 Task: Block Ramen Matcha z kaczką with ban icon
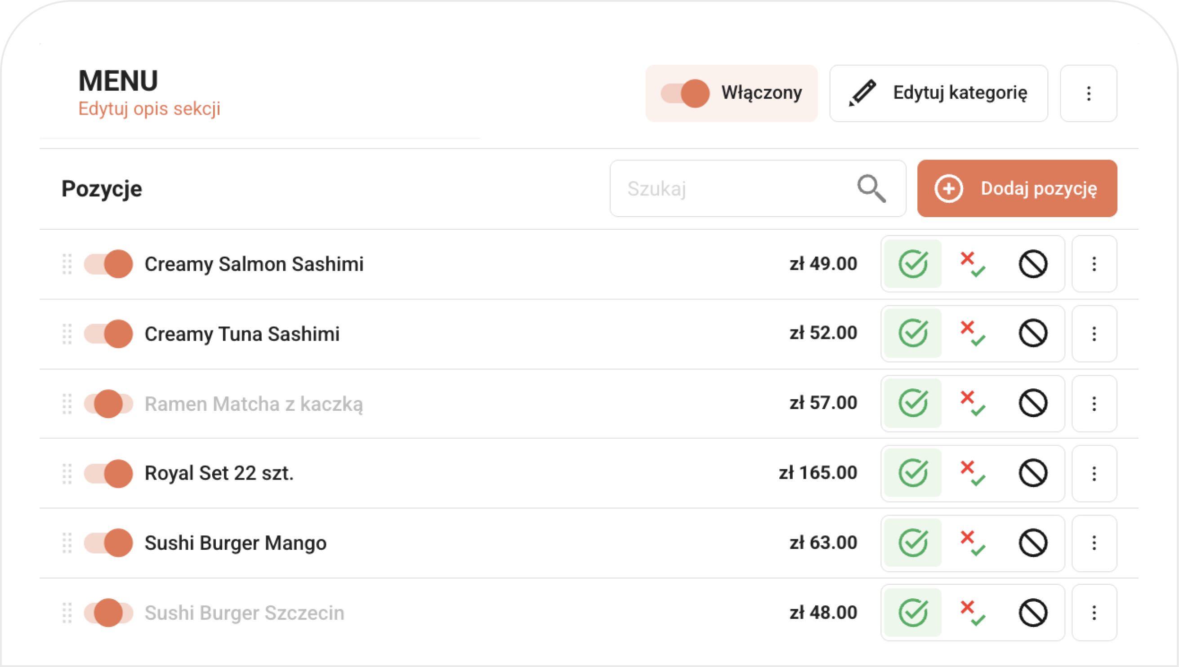coord(1033,403)
